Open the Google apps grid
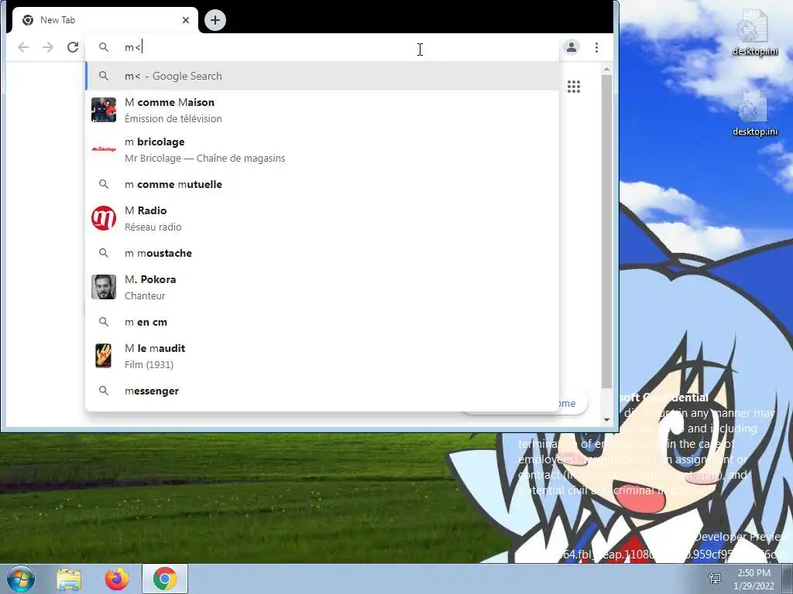793x594 pixels. pos(574,87)
